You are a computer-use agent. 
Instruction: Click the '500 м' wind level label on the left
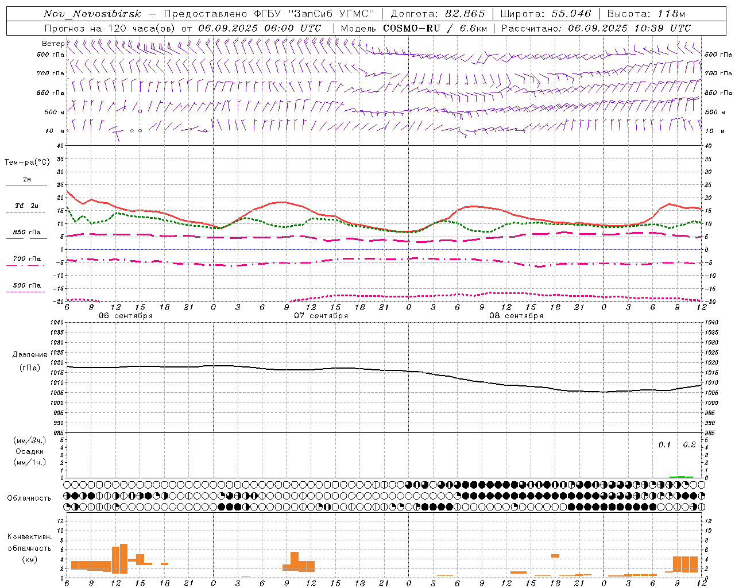[55, 112]
